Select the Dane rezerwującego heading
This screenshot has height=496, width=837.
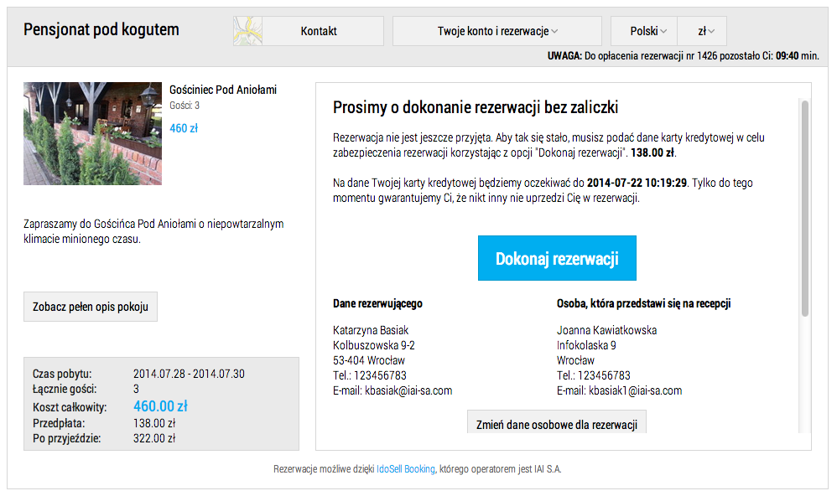tap(377, 304)
